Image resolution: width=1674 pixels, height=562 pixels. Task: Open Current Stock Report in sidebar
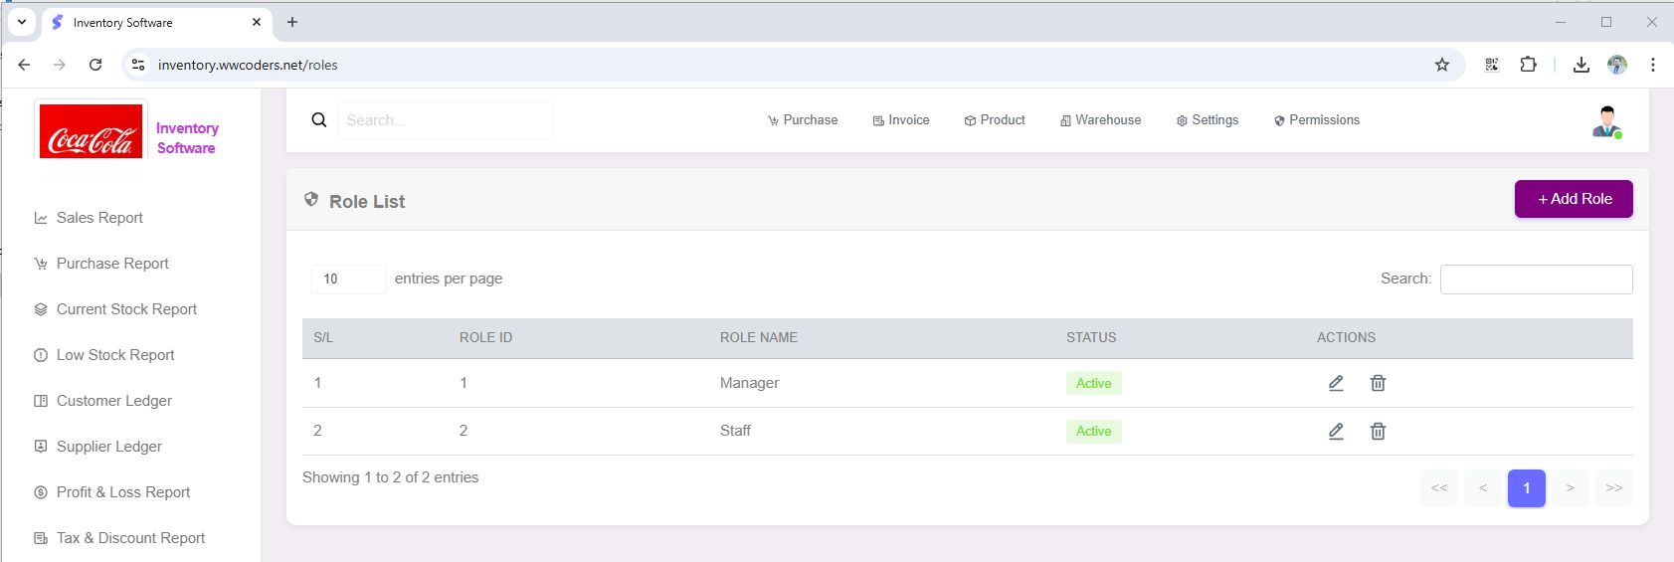[126, 309]
